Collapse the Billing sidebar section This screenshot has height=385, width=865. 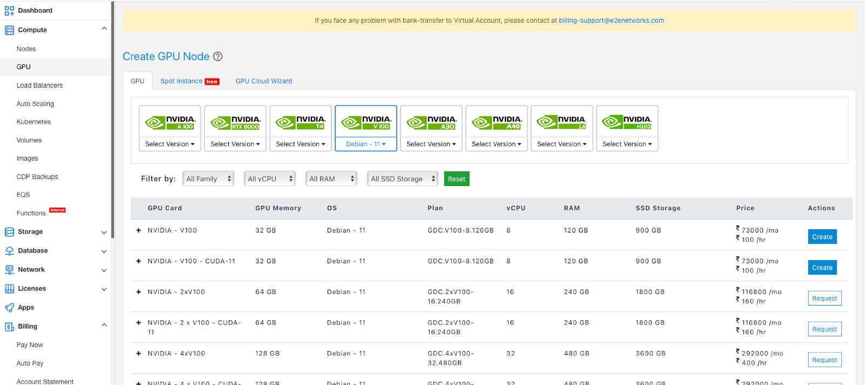click(x=104, y=325)
